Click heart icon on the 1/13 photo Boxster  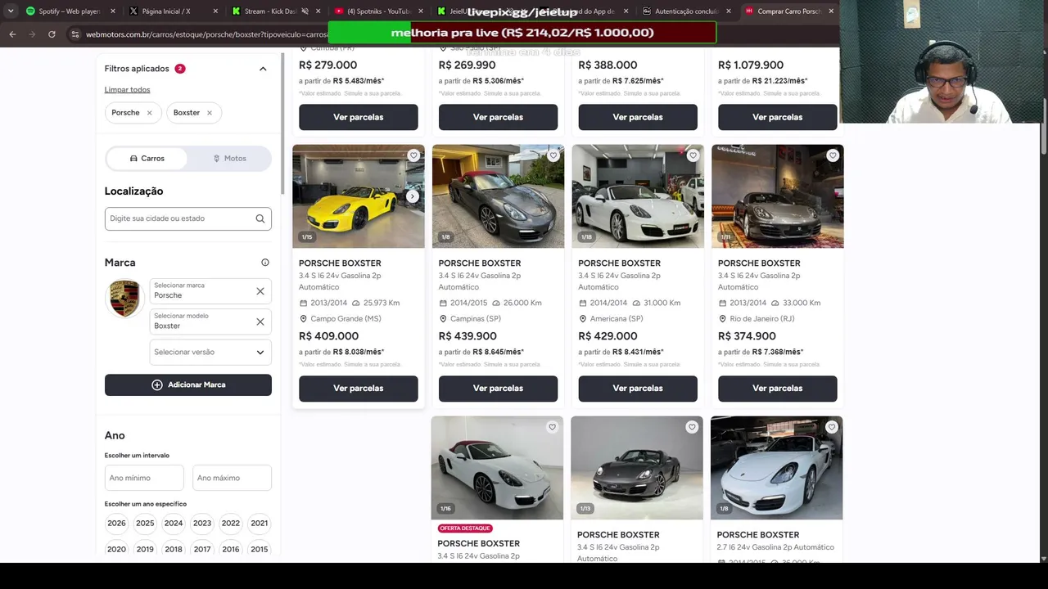[692, 427]
